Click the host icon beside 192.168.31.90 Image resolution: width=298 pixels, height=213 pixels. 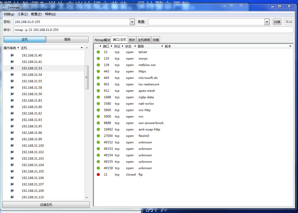(x=12, y=107)
